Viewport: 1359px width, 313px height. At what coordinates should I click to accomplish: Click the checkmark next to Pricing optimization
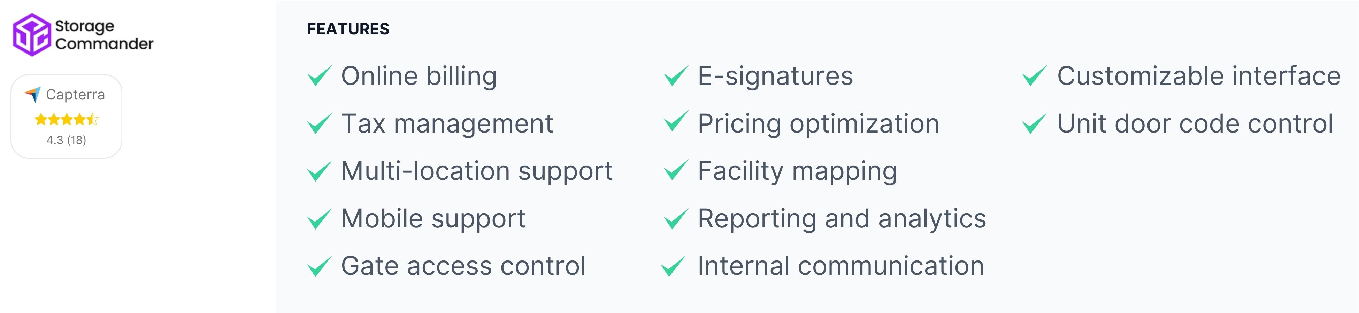pyautogui.click(x=676, y=122)
